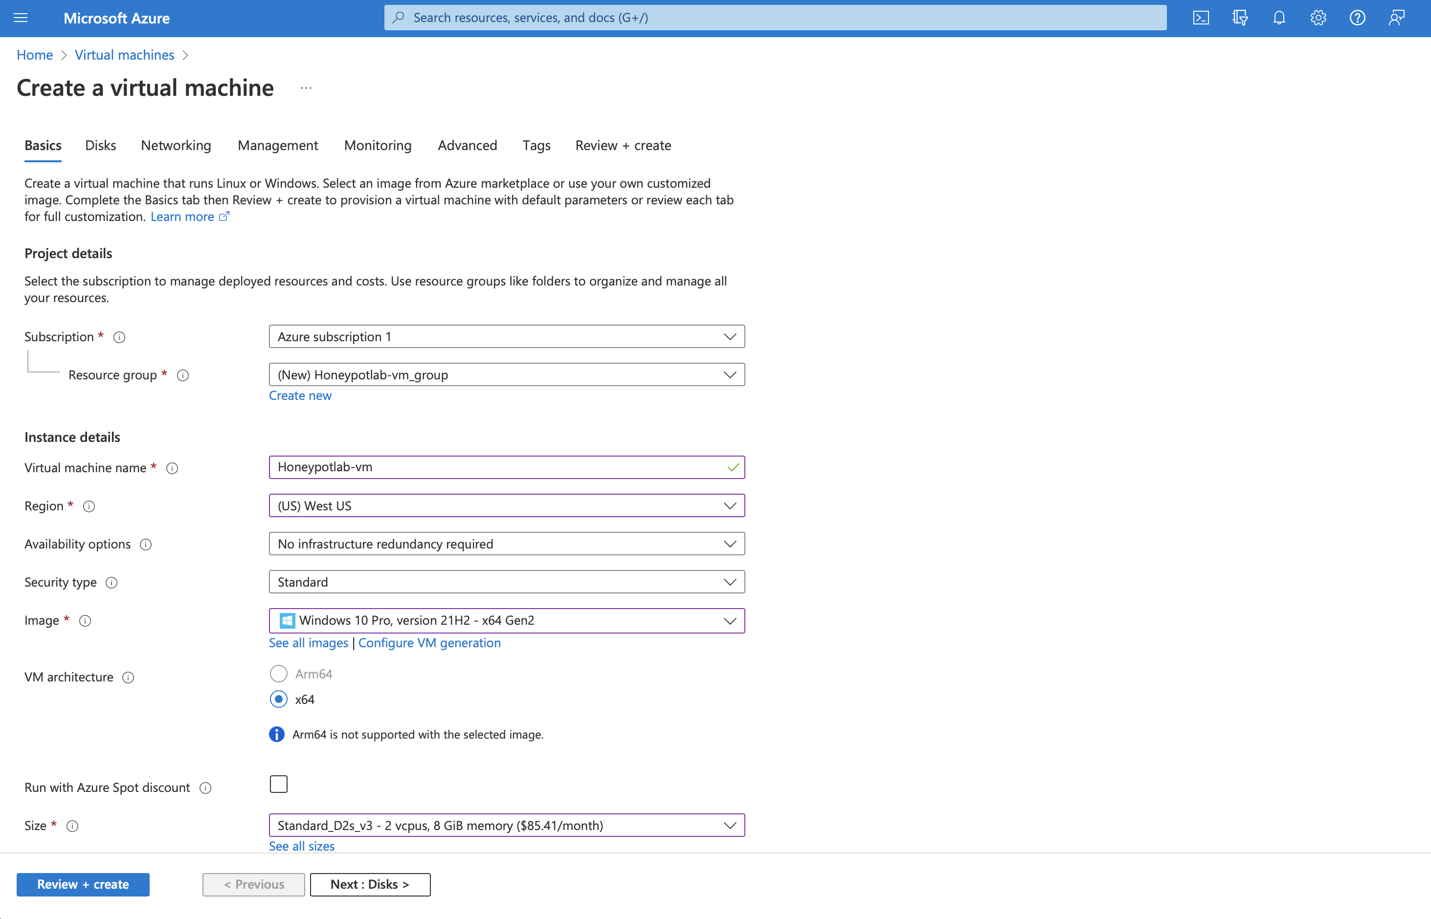Viewport: 1431px width, 919px height.
Task: Switch to the Advanced tab
Action: (468, 146)
